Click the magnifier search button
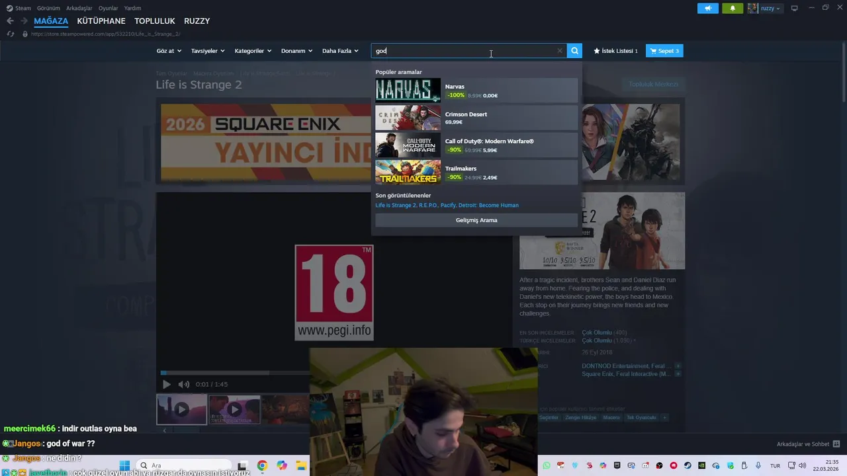847x476 pixels. coord(574,51)
